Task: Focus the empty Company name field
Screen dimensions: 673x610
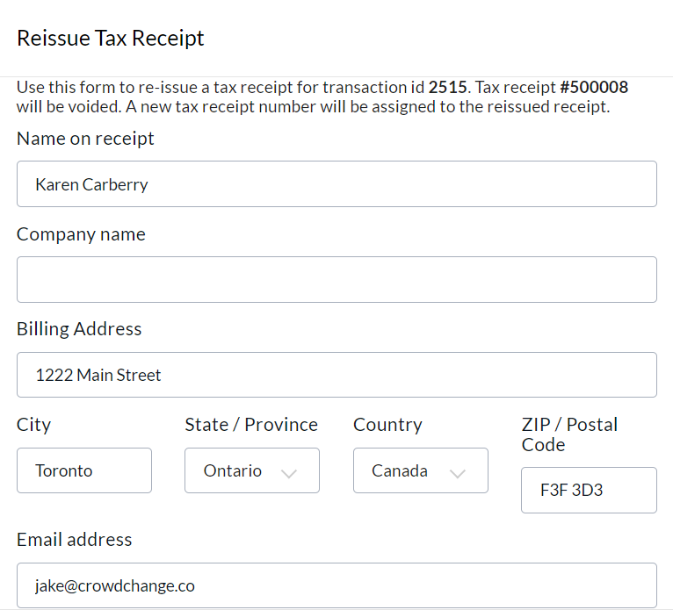Action: tap(336, 279)
